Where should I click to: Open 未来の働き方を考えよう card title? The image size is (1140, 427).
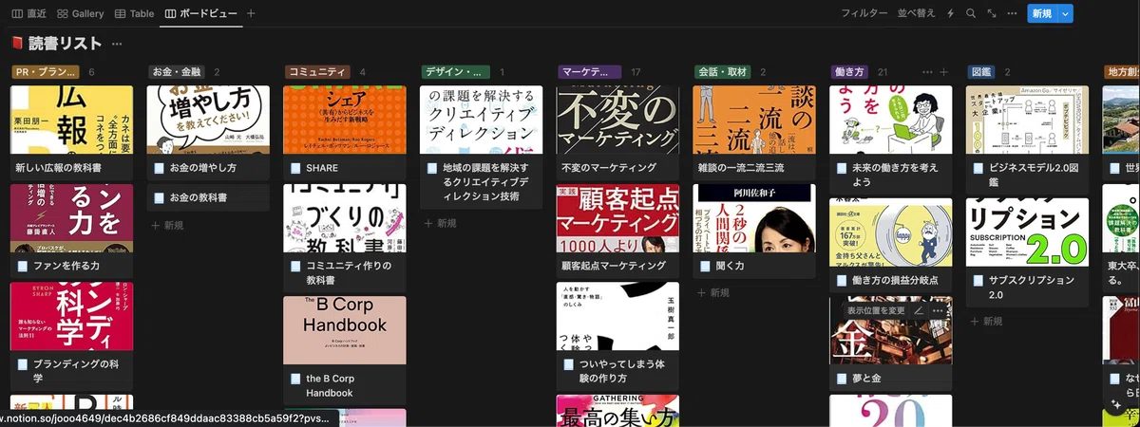point(897,175)
